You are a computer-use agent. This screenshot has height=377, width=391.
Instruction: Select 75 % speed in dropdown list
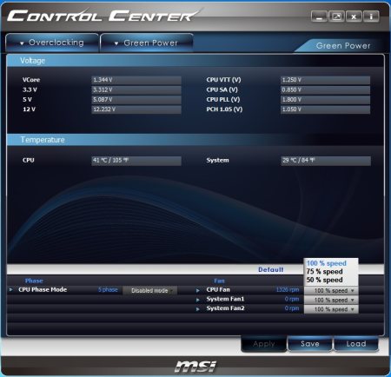pos(324,272)
